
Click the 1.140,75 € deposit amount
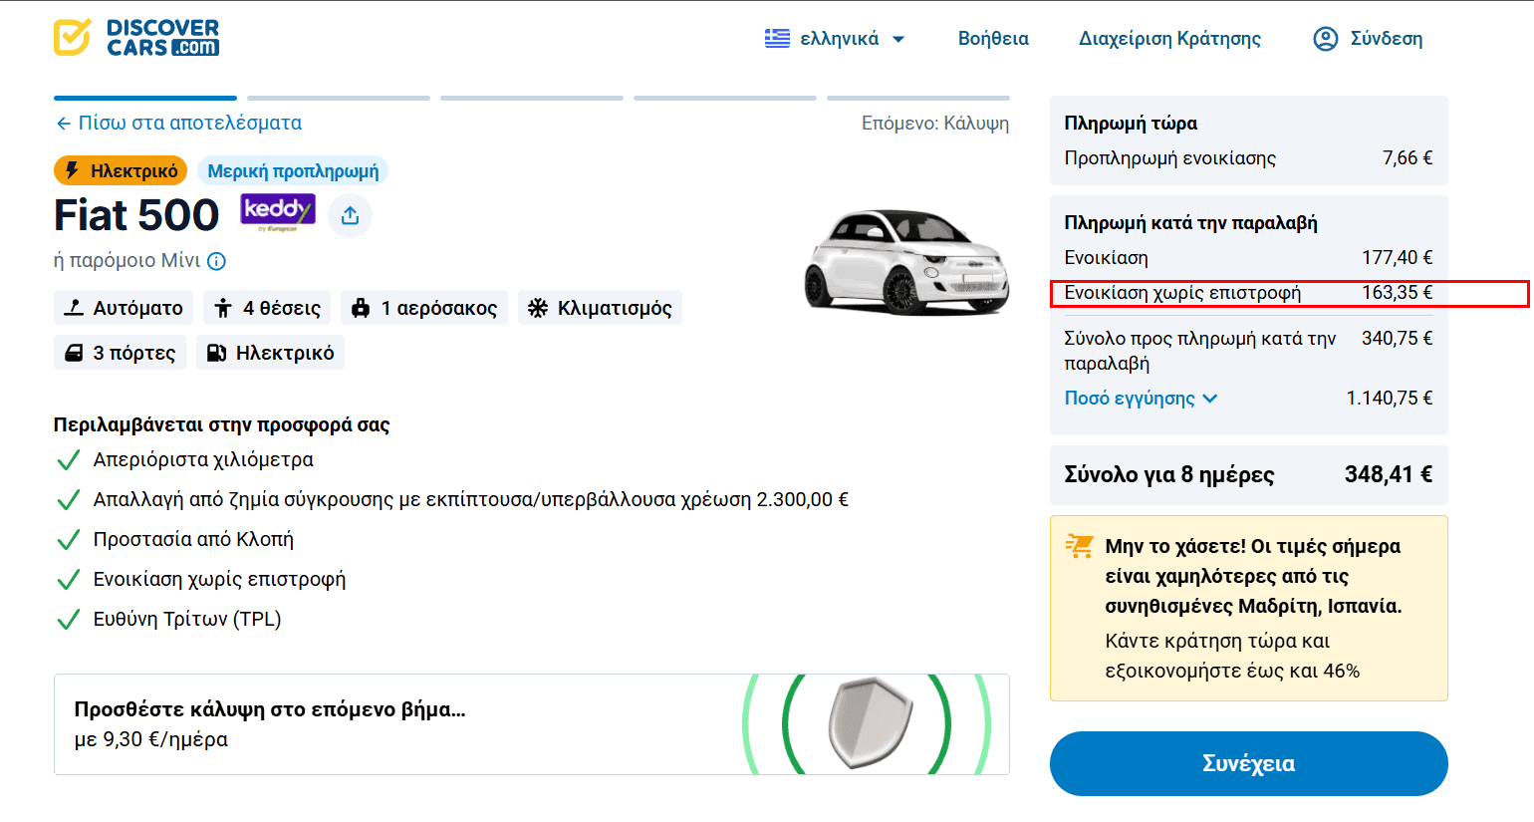coord(1390,398)
